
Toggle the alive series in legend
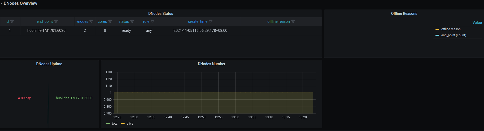tap(130, 124)
